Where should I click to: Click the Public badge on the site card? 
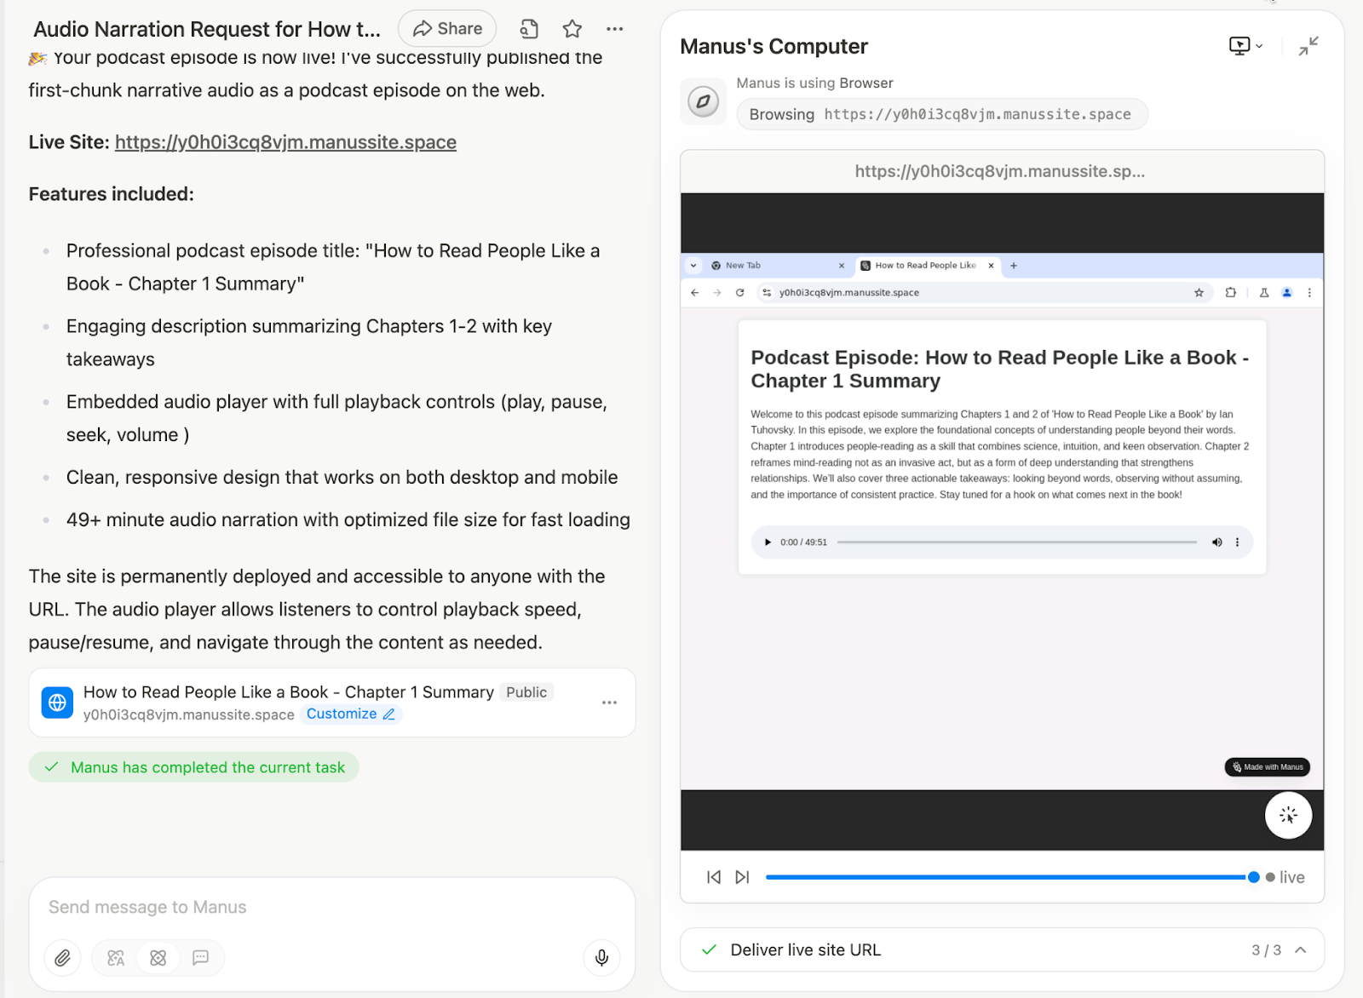526,692
